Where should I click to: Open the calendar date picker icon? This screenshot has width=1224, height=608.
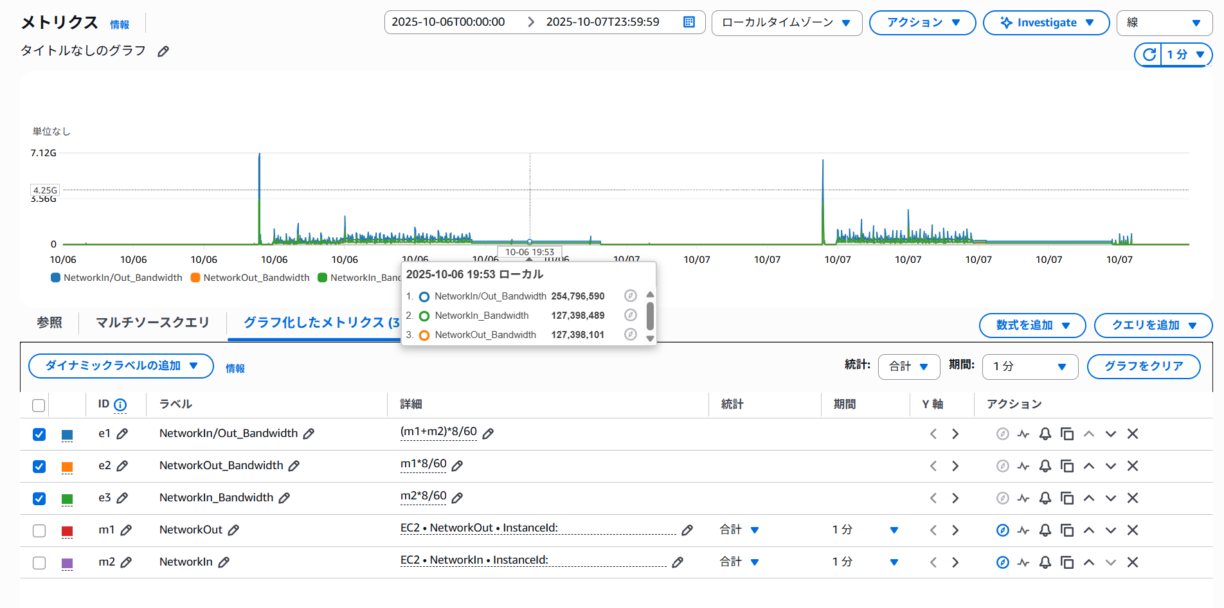point(688,22)
